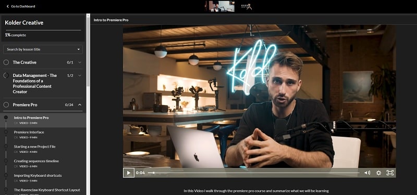Click the Kolder logo in top bar
Image resolution: width=417 pixels, height=195 pixels.
point(246,6)
